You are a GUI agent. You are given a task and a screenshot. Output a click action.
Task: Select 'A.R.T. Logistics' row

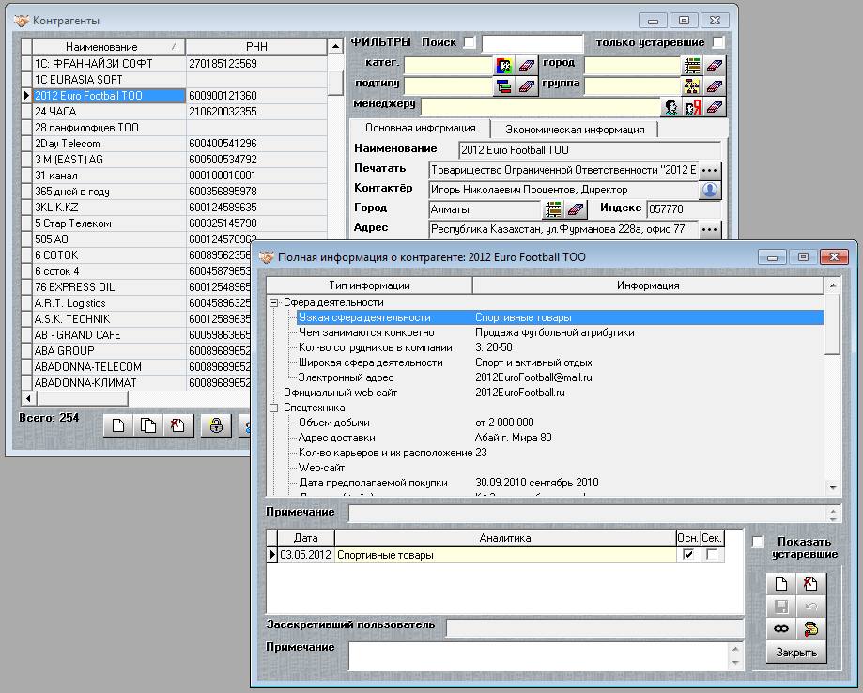coord(109,303)
